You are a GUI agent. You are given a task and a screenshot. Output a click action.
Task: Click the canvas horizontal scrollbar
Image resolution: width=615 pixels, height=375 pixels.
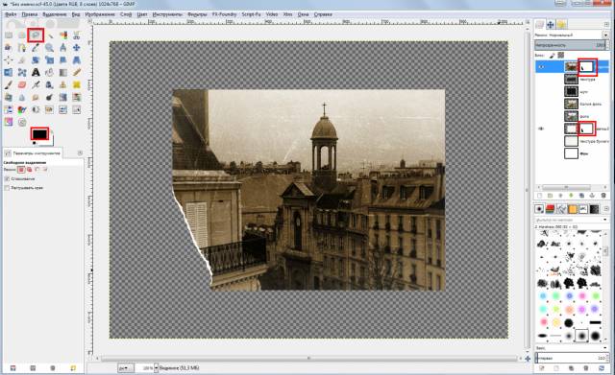[x=308, y=358]
